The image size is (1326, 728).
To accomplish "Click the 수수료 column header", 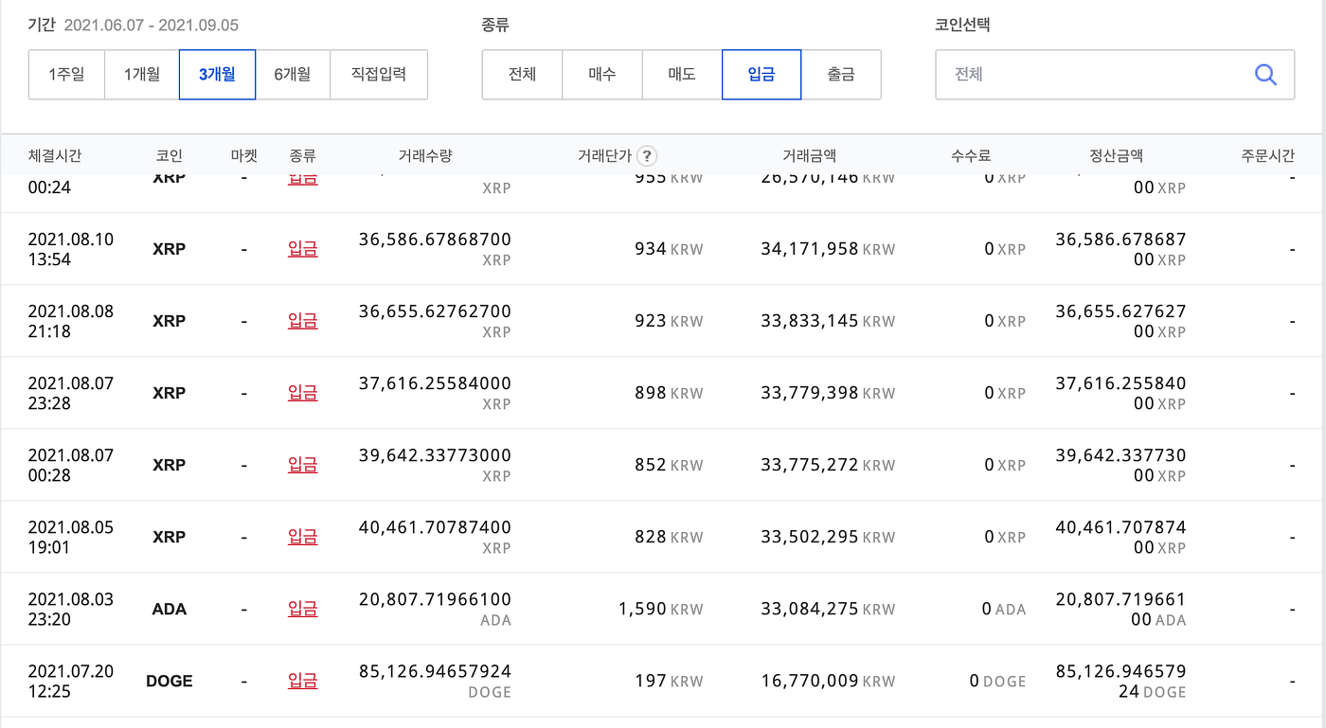I will tap(972, 156).
